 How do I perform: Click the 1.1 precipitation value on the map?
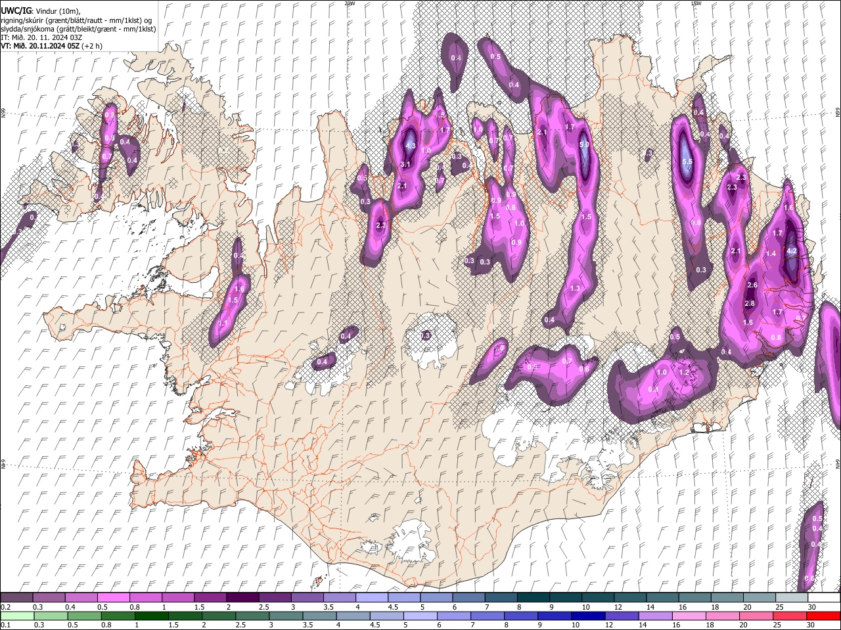click(x=223, y=323)
